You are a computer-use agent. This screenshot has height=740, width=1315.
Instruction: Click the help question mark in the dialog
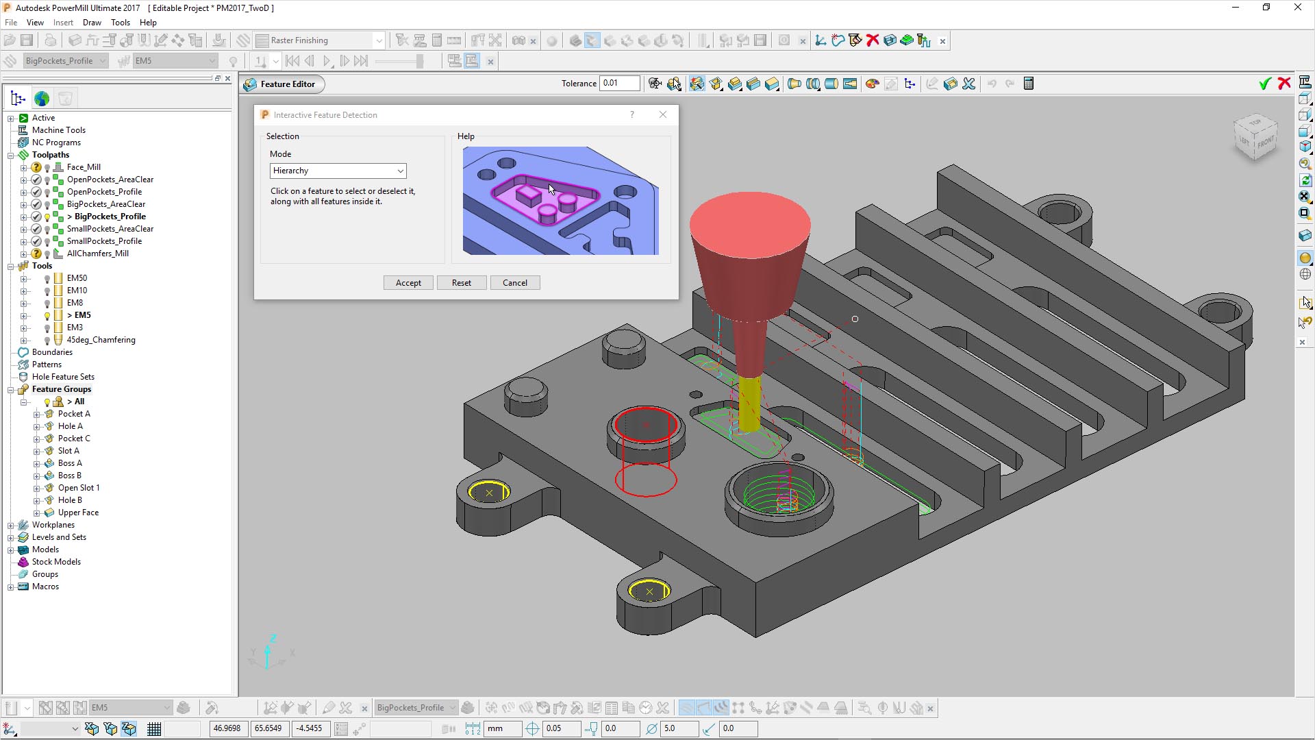[632, 114]
